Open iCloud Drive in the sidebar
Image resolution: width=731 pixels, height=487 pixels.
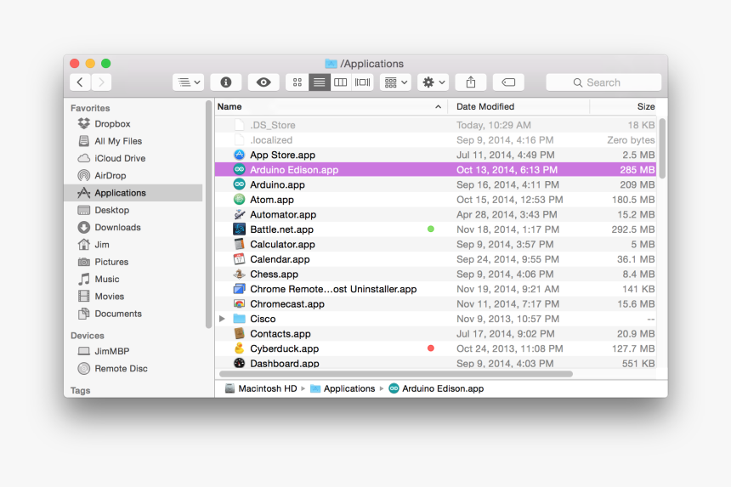[119, 158]
